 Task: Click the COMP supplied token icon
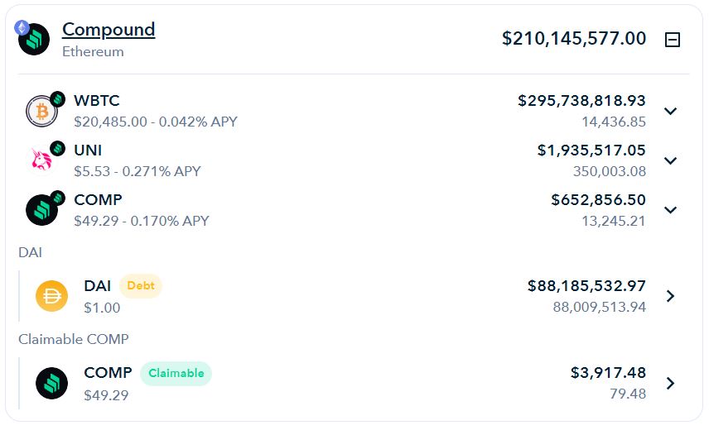41,210
